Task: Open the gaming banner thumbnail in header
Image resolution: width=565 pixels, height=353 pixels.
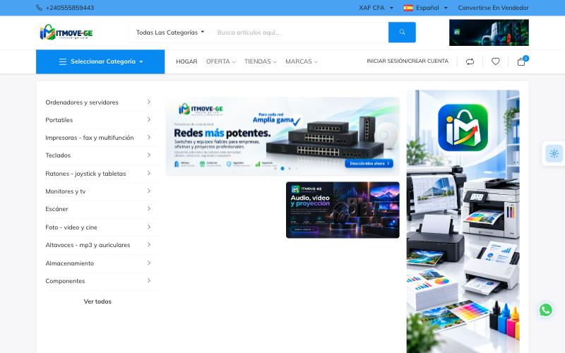Action: (489, 32)
